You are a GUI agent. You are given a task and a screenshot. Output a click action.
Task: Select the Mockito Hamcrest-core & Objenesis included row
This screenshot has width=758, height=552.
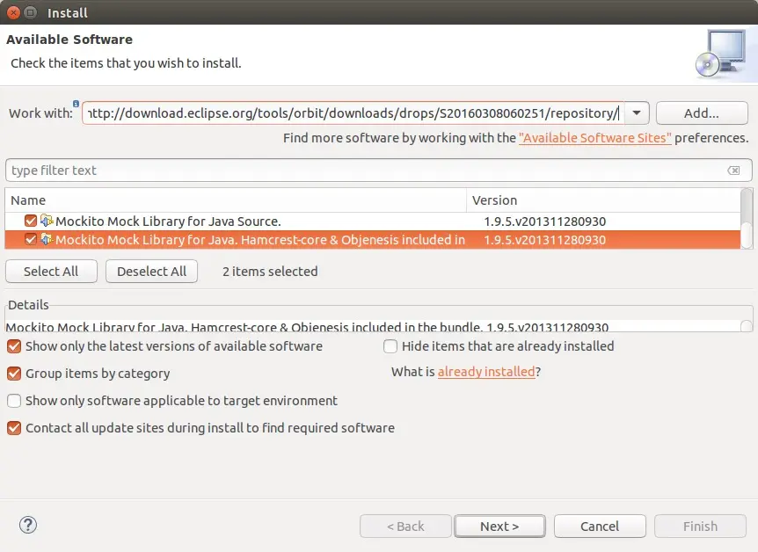coord(373,240)
